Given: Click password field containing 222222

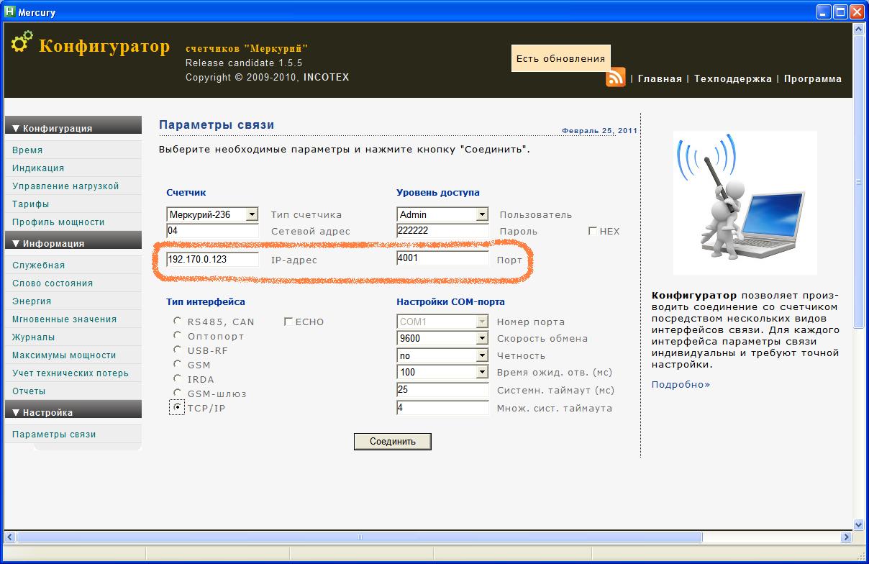Looking at the screenshot, I should (442, 232).
